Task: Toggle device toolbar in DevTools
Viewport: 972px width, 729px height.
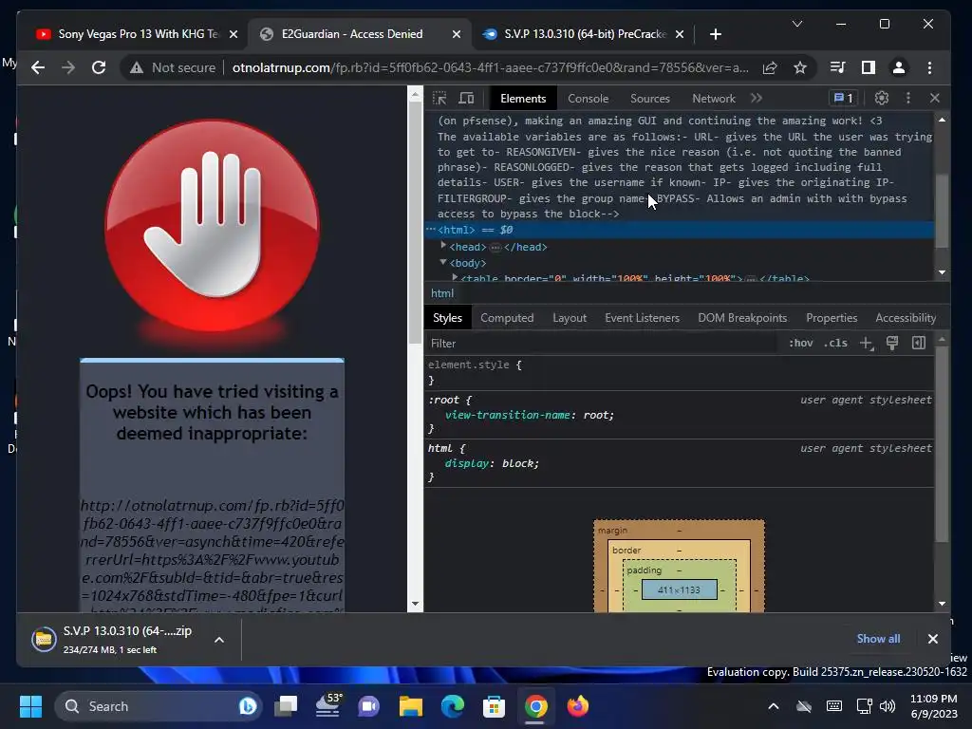Action: point(466,98)
